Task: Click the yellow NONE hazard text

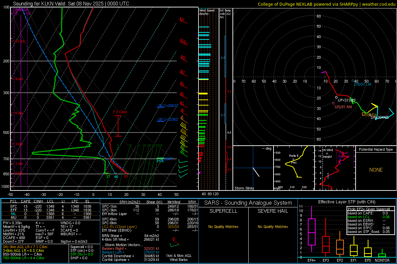Action: 376,170
